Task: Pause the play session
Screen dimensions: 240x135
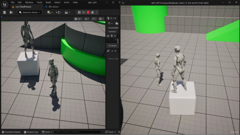Action: pyautogui.click(x=79, y=12)
